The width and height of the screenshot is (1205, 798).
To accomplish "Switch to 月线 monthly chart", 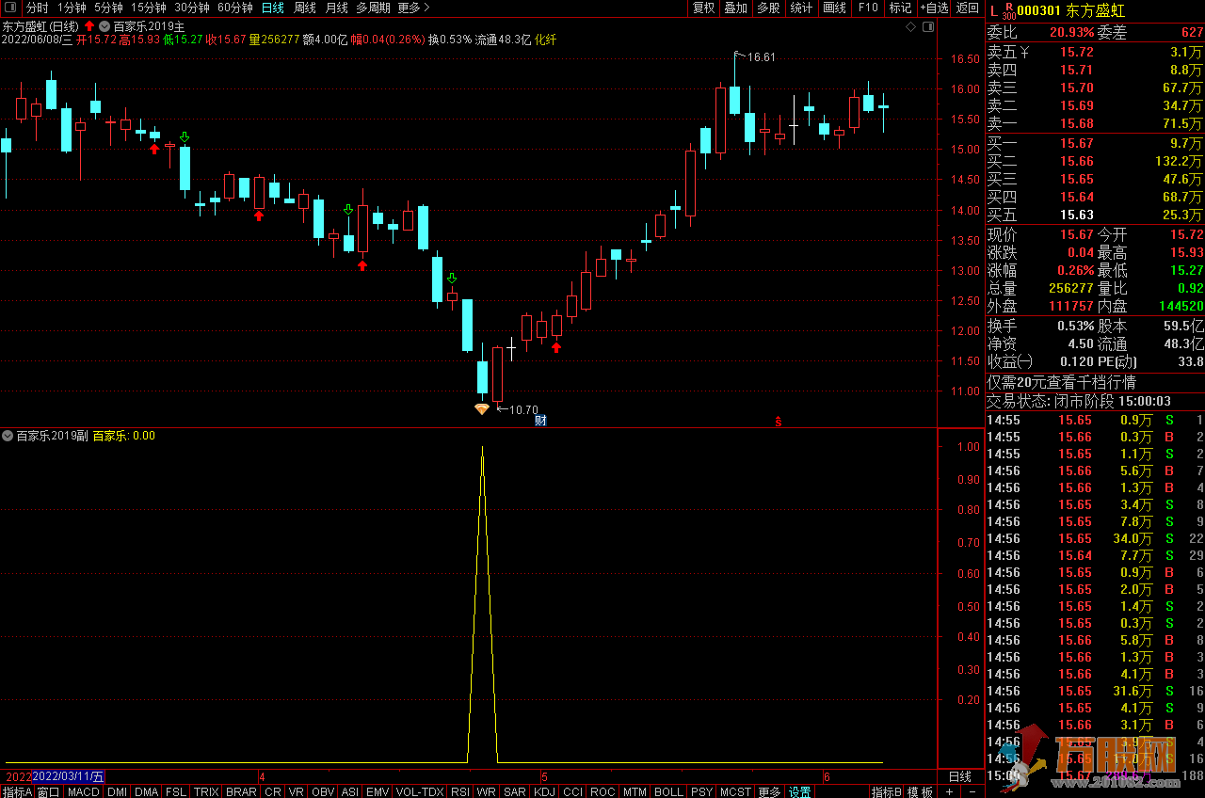I will 336,8.
